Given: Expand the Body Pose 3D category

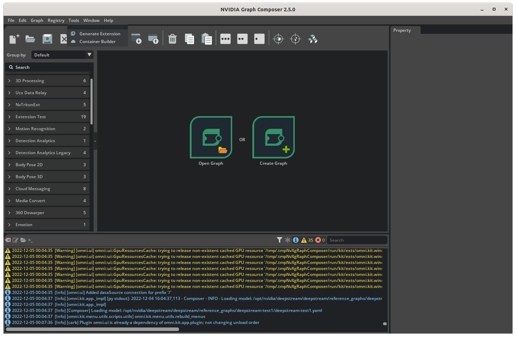Looking at the screenshot, I should pos(47,177).
